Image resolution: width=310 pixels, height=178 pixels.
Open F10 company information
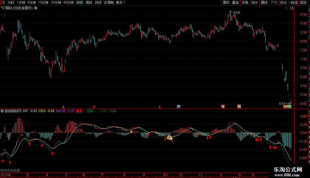[x=274, y=2]
